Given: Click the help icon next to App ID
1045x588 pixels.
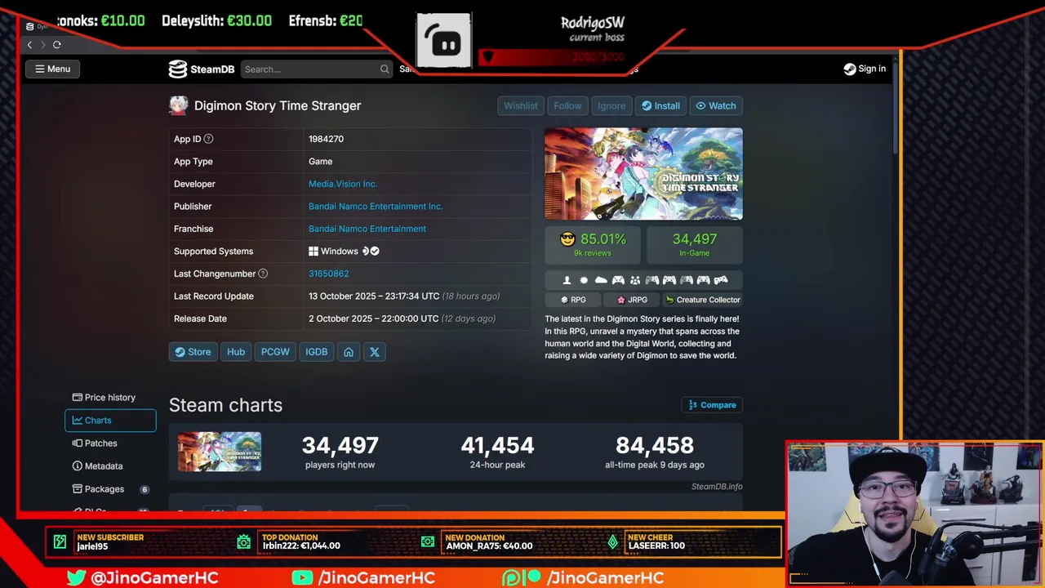Looking at the screenshot, I should click(x=208, y=139).
